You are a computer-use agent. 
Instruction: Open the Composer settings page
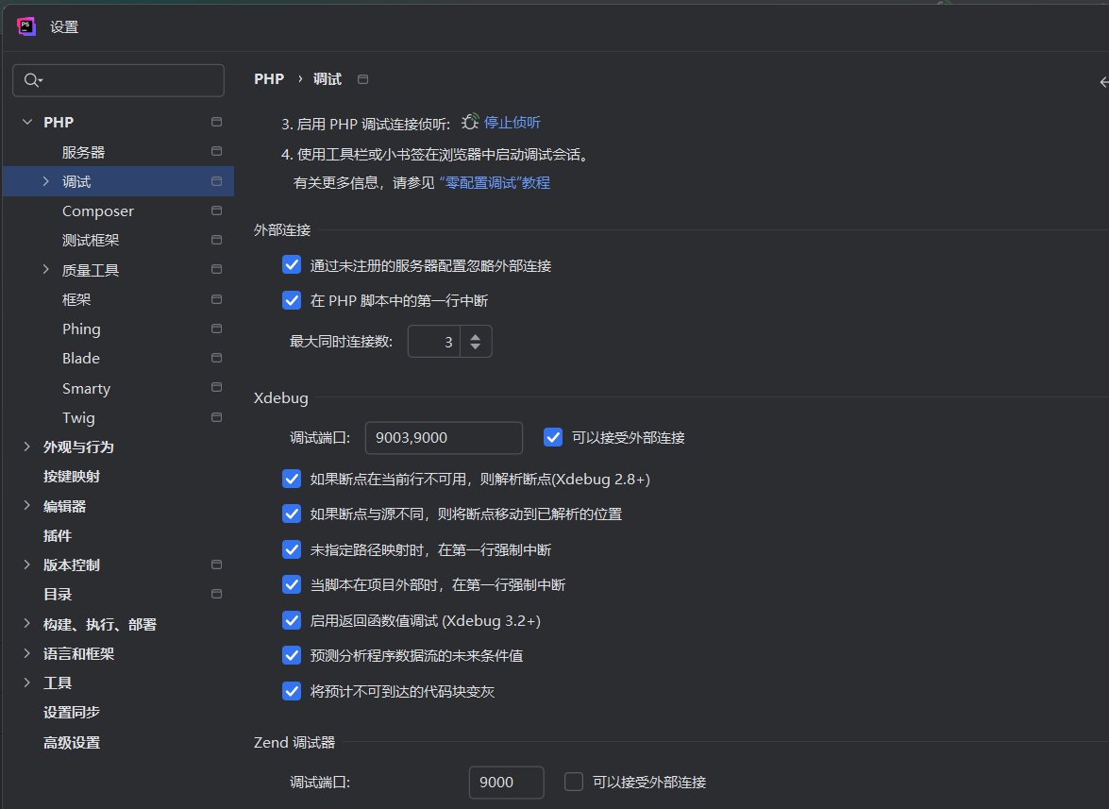pos(97,211)
